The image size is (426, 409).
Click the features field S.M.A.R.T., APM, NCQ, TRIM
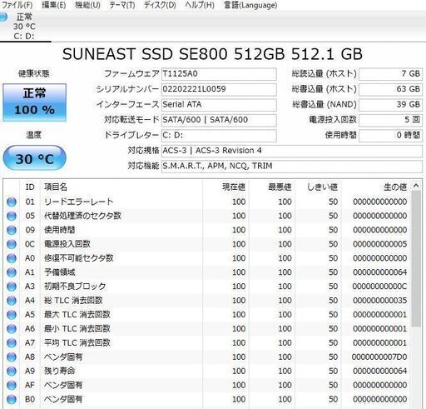pos(292,166)
